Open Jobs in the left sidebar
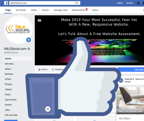 [x=7, y=110]
